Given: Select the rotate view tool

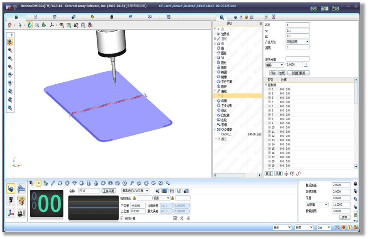Looking at the screenshot, I should [30, 25].
